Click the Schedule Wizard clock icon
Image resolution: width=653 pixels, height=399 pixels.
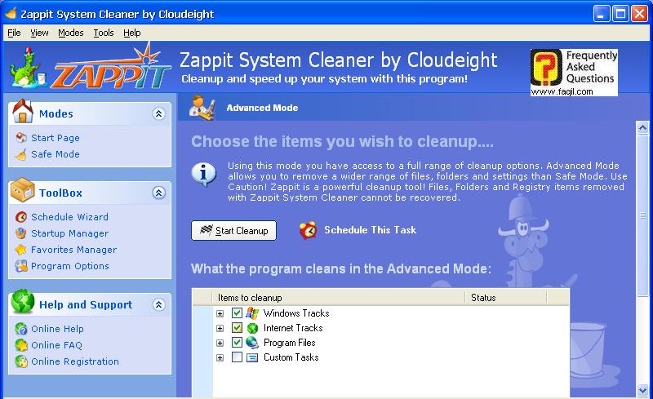tap(21, 217)
